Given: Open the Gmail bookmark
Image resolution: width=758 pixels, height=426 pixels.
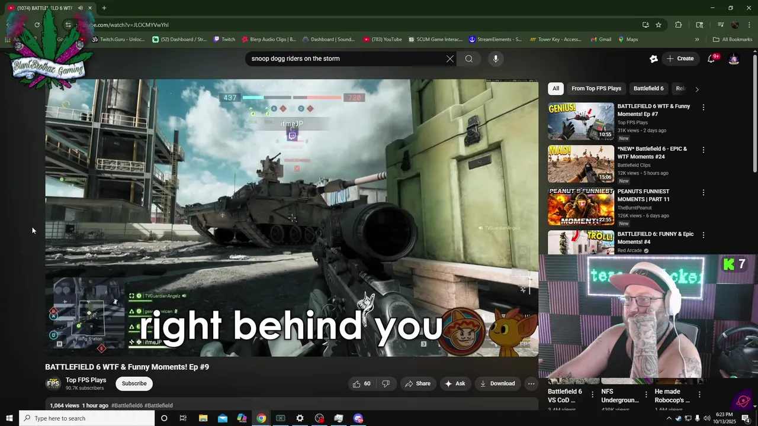Looking at the screenshot, I should 600,40.
